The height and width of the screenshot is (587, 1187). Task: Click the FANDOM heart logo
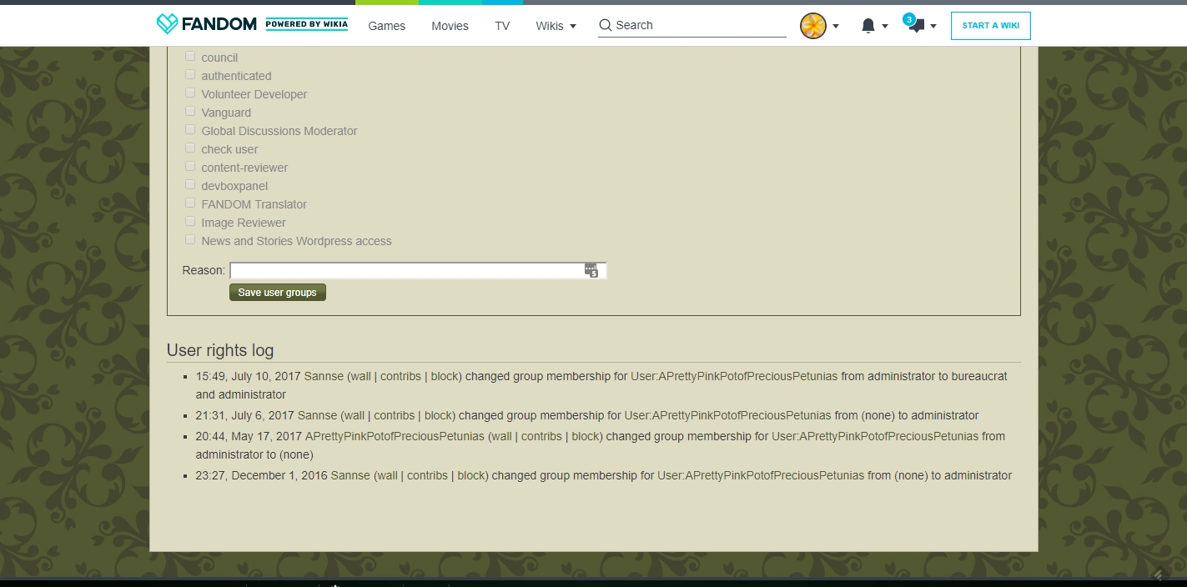click(168, 24)
